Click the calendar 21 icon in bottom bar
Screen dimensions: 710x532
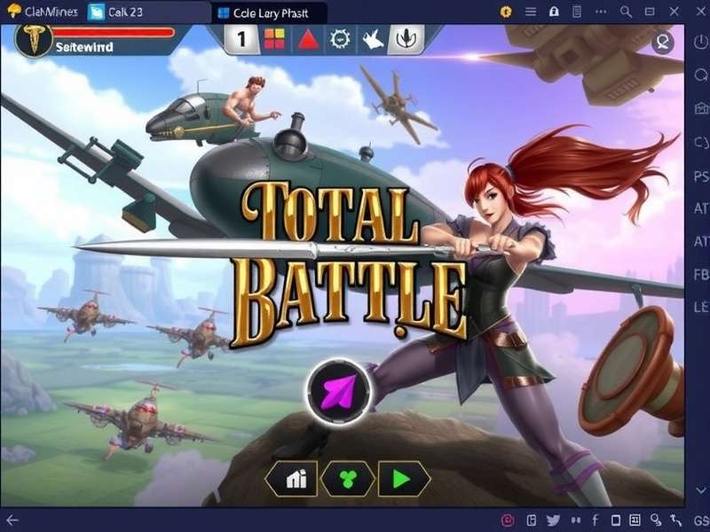coord(635,520)
